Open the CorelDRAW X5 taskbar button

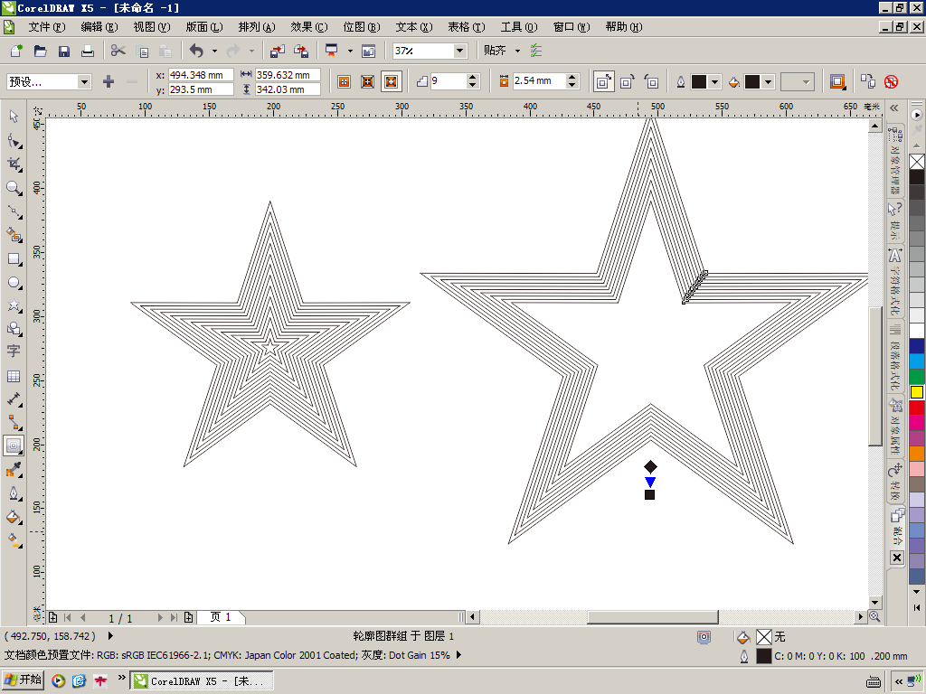pos(202,681)
